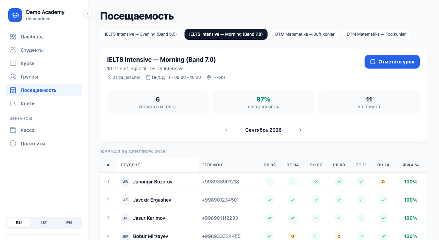Collapse the sidebar with the chevron button
439x240 pixels.
[88, 14]
